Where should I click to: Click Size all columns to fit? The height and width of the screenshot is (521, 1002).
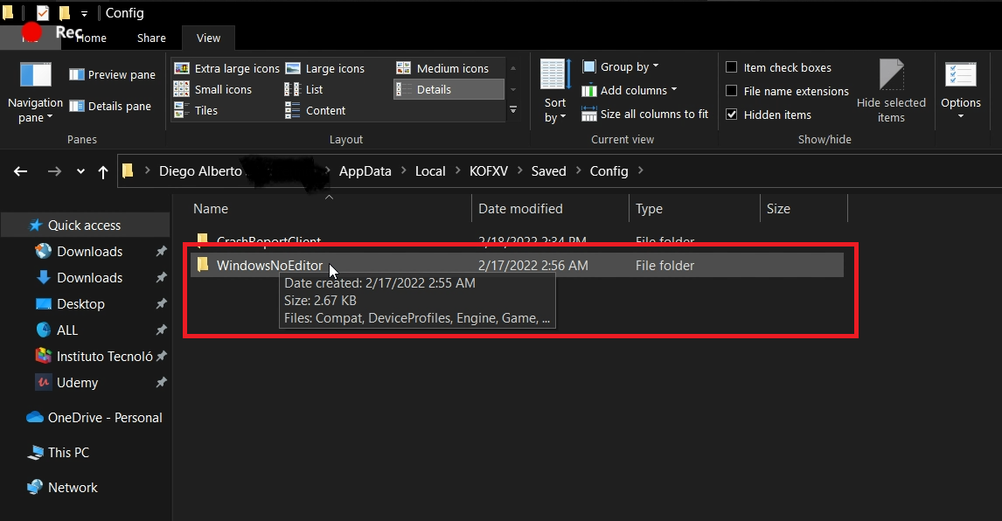pos(644,114)
